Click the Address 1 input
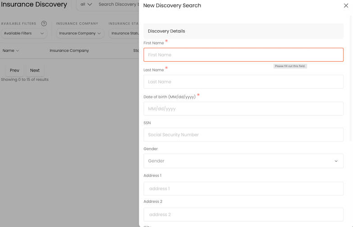Screen dimensions: 353x227 click(x=243, y=189)
